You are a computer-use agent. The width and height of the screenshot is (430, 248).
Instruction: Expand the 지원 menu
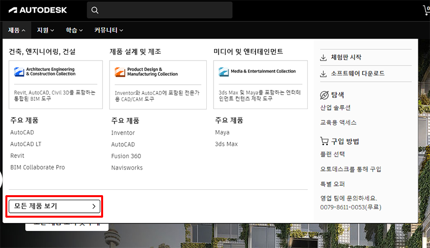pyautogui.click(x=45, y=30)
